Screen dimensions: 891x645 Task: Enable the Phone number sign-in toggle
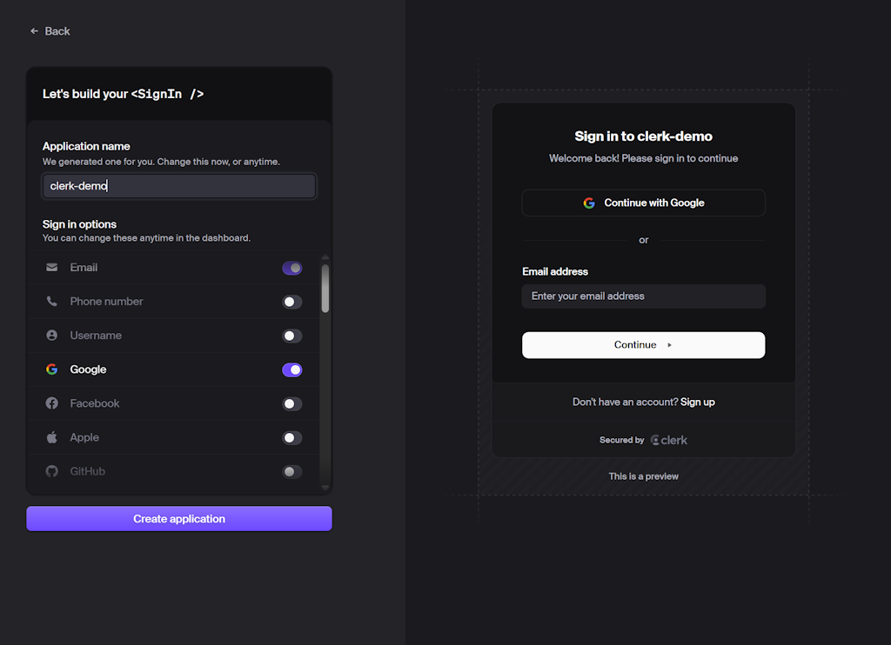(x=292, y=301)
